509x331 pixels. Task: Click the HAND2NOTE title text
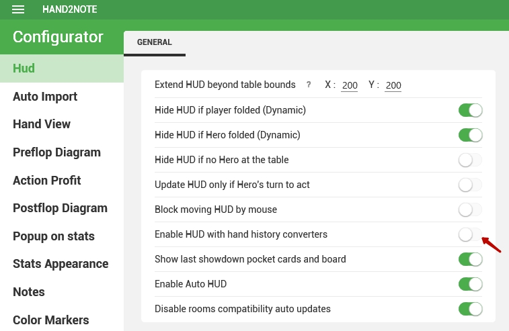[70, 9]
